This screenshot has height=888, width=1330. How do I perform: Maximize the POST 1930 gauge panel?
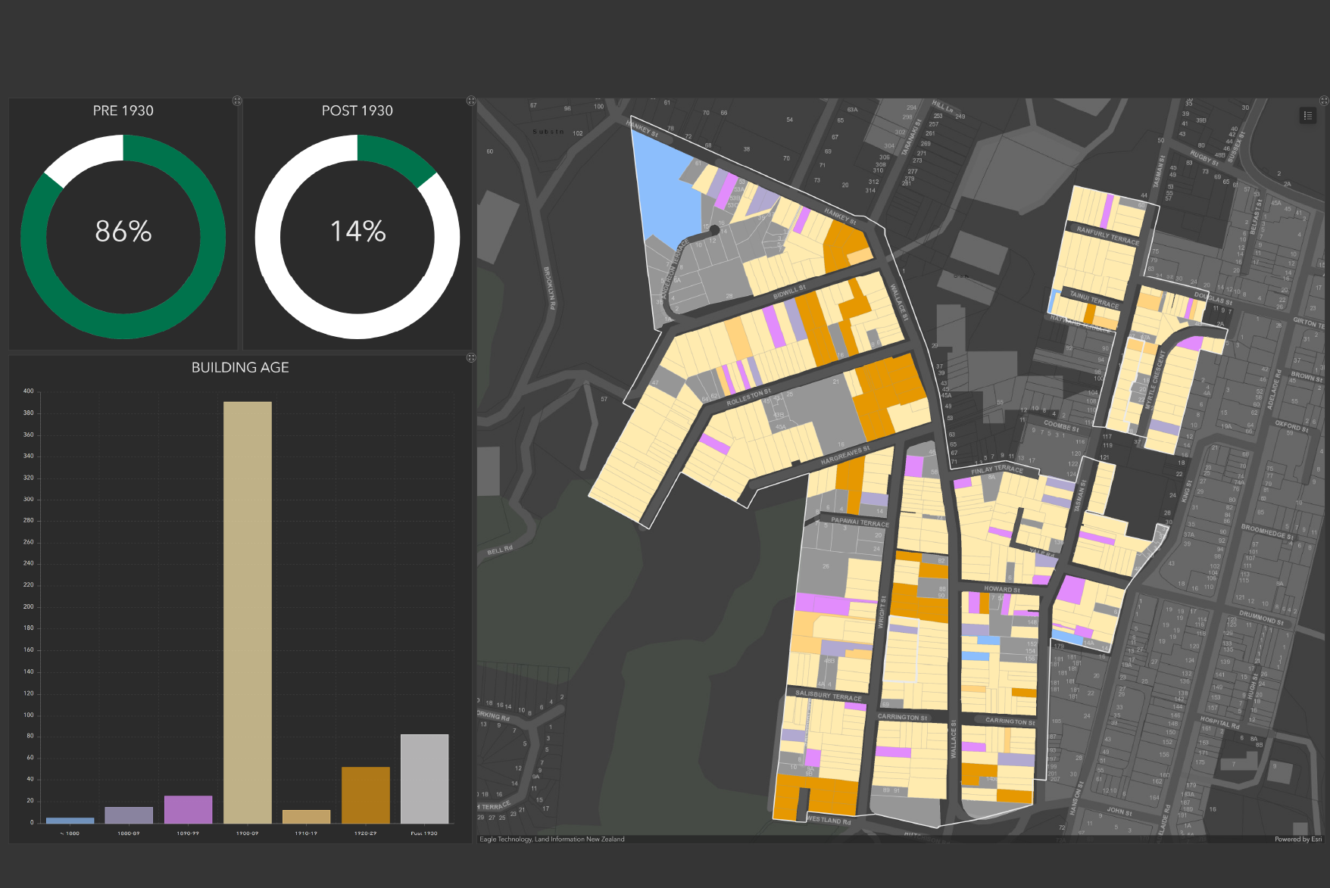click(x=471, y=101)
